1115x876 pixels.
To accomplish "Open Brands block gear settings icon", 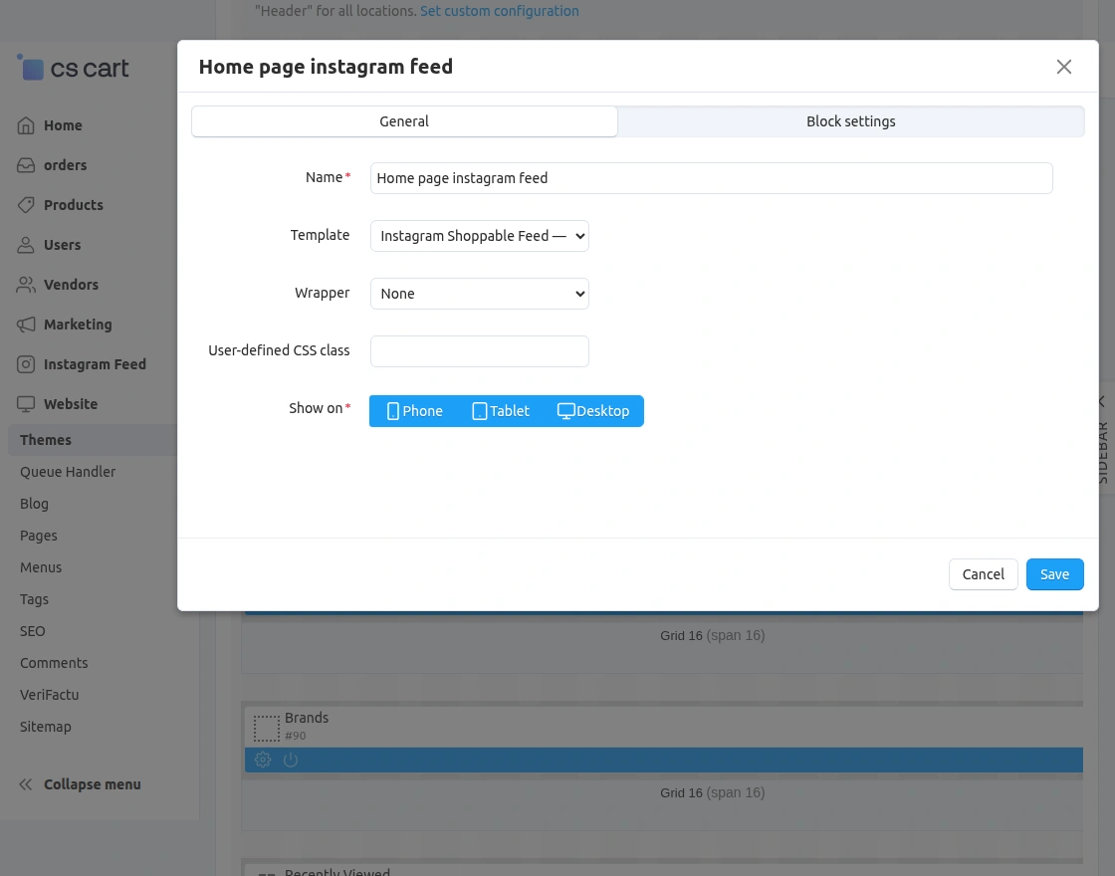I will [263, 761].
